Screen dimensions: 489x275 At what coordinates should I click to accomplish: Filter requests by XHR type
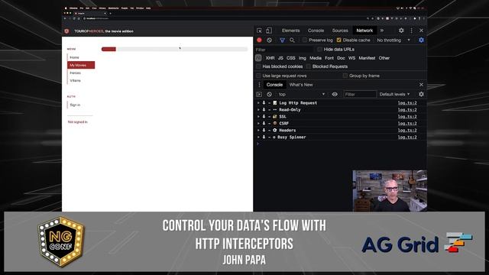(x=270, y=58)
